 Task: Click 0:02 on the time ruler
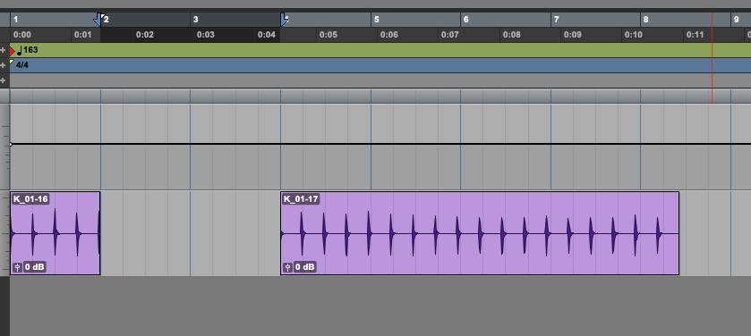coord(145,35)
